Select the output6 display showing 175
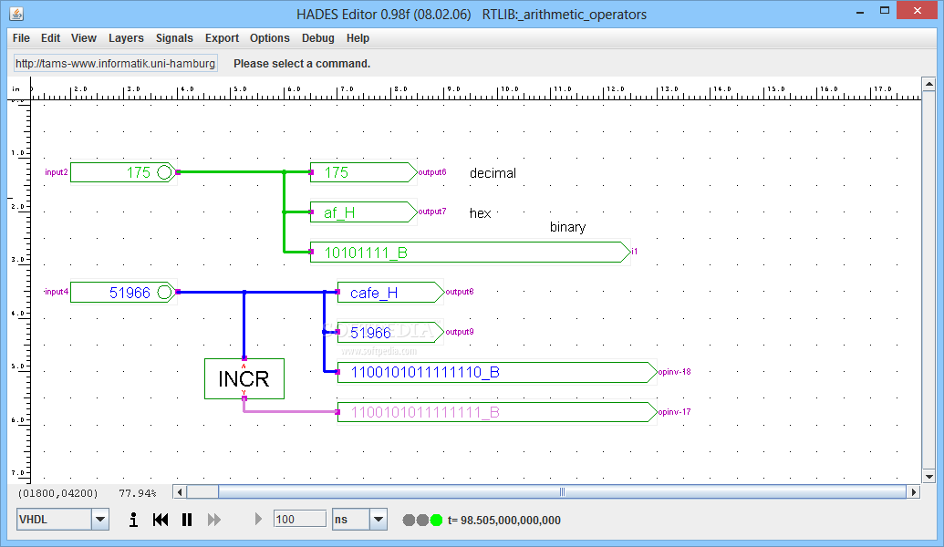 363,172
